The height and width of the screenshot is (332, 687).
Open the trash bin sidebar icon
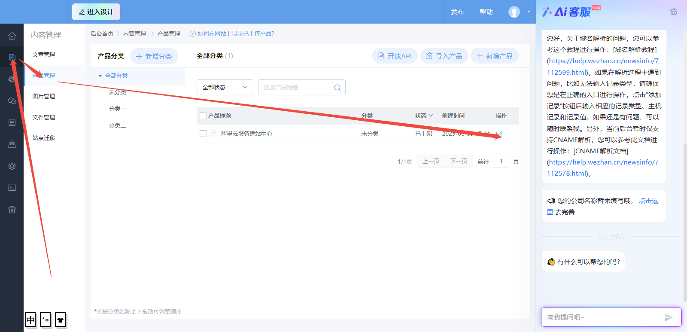click(x=12, y=210)
